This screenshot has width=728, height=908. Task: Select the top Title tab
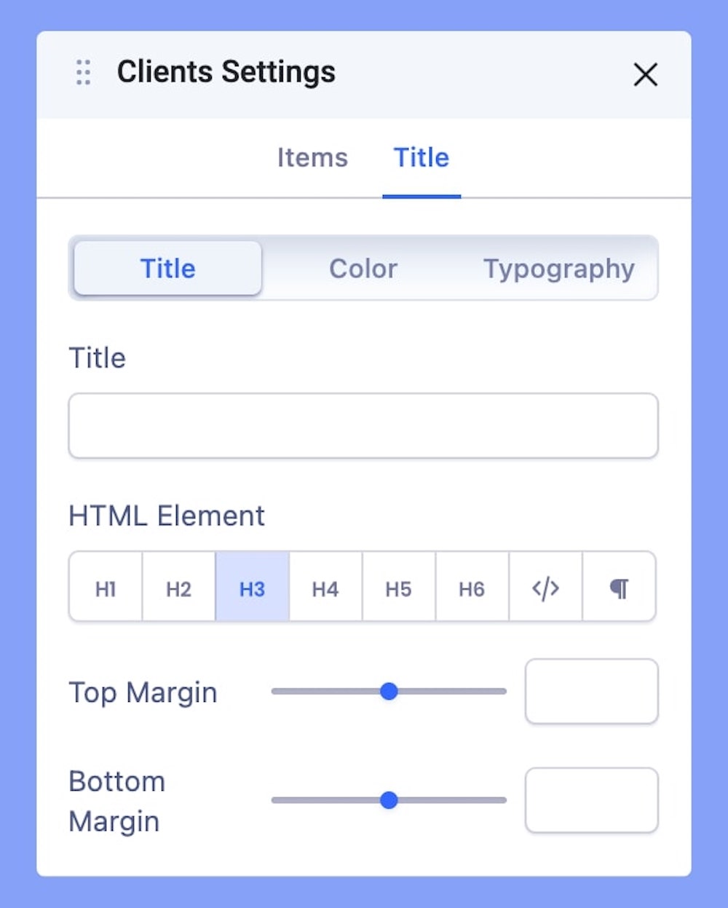tap(422, 158)
